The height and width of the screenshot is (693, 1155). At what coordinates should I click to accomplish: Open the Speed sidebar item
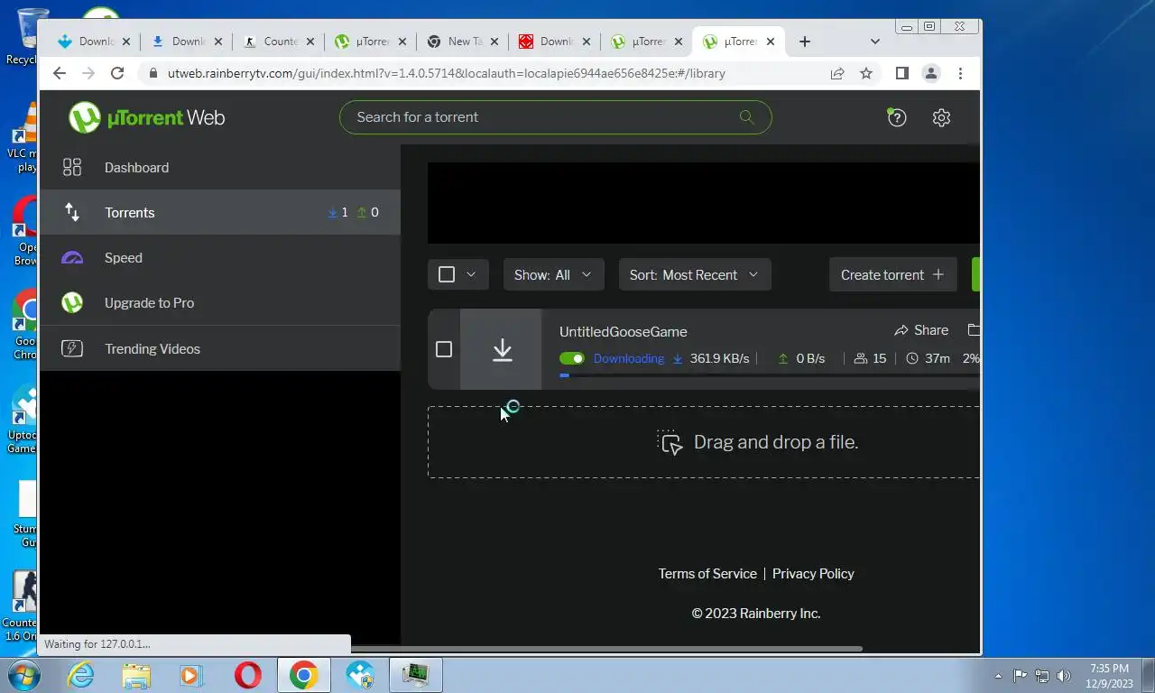[x=220, y=257]
